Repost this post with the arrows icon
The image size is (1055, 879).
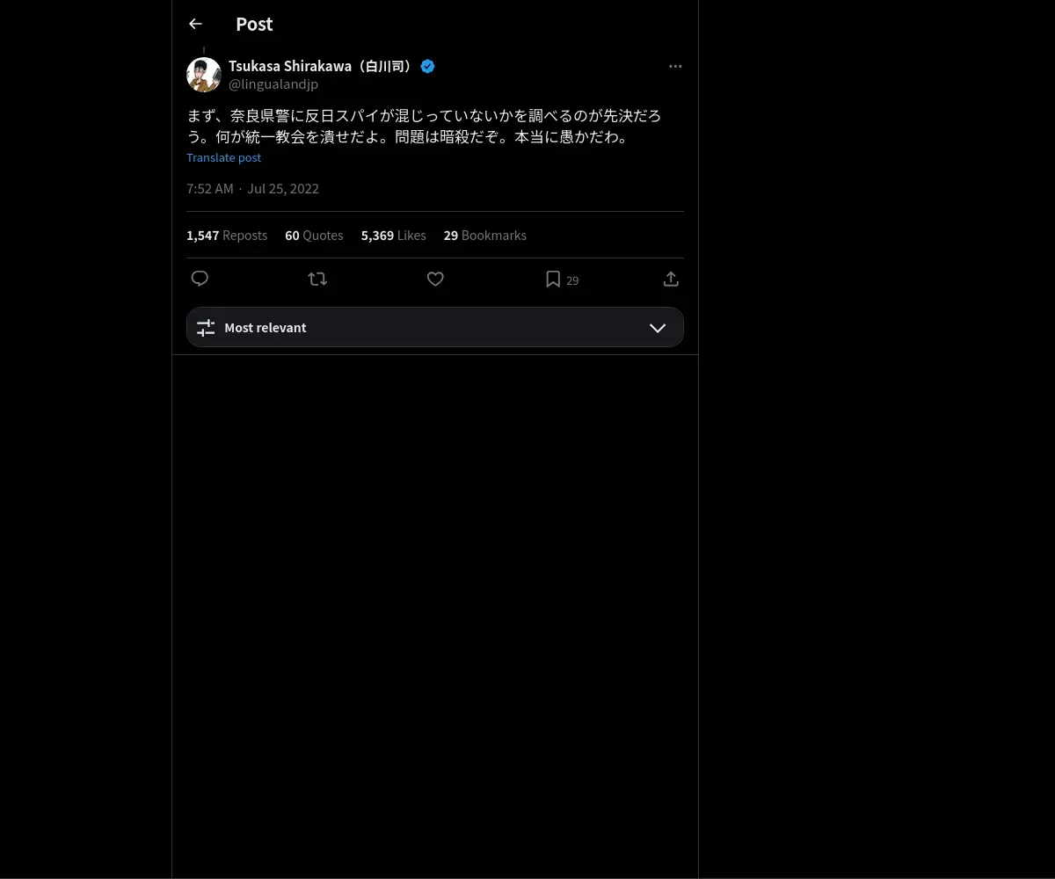coord(317,279)
